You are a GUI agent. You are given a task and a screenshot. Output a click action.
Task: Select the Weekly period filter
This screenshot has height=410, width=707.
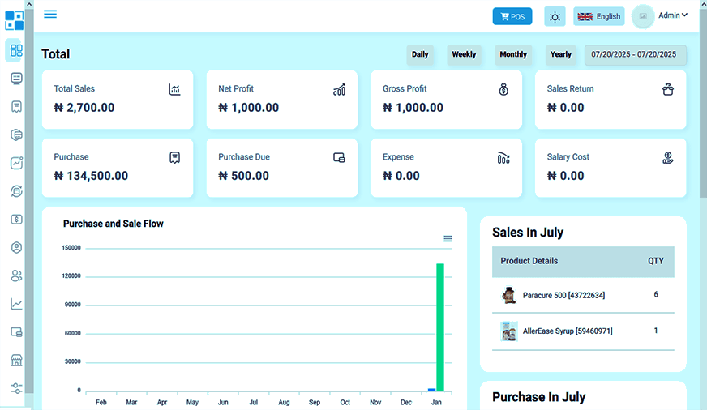point(464,54)
